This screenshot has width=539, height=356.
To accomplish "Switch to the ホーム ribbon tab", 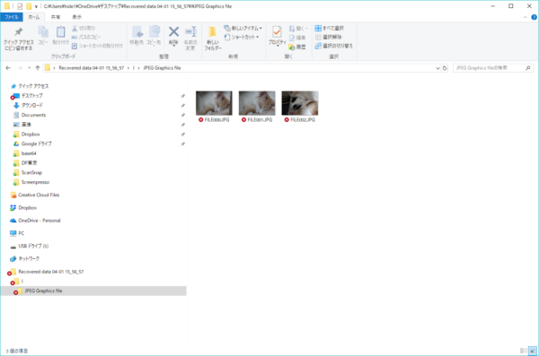I will [x=34, y=17].
